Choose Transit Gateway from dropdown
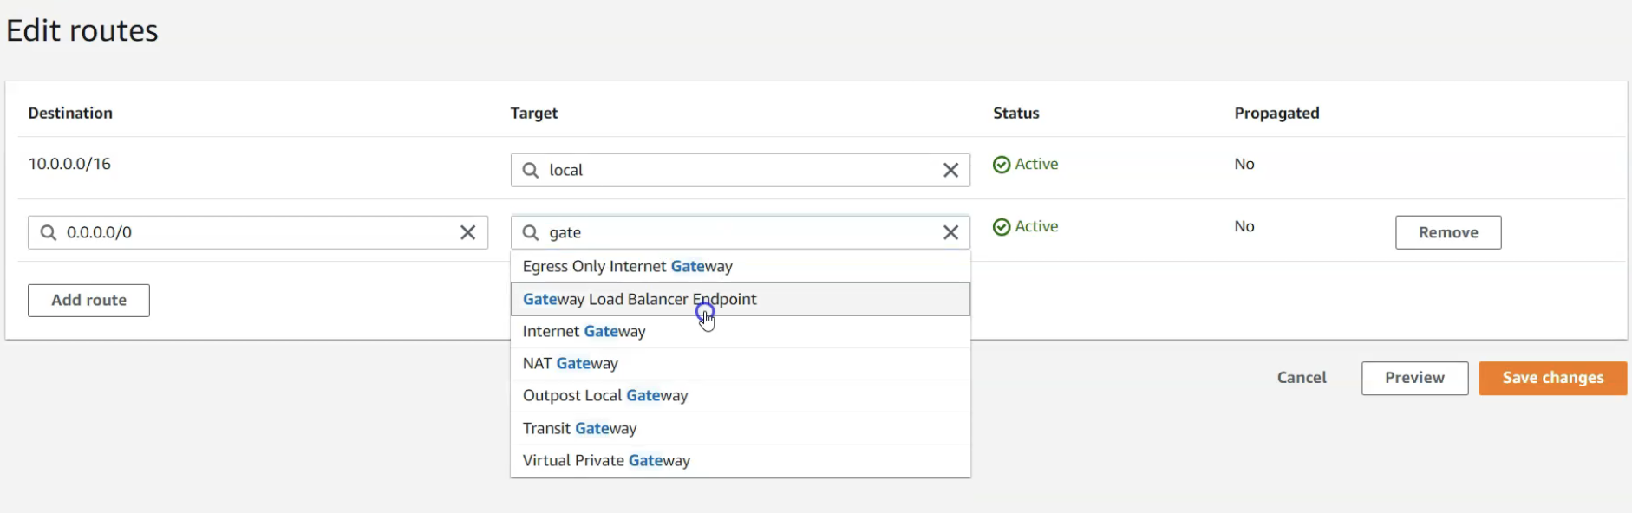The width and height of the screenshot is (1632, 513). 579,429
